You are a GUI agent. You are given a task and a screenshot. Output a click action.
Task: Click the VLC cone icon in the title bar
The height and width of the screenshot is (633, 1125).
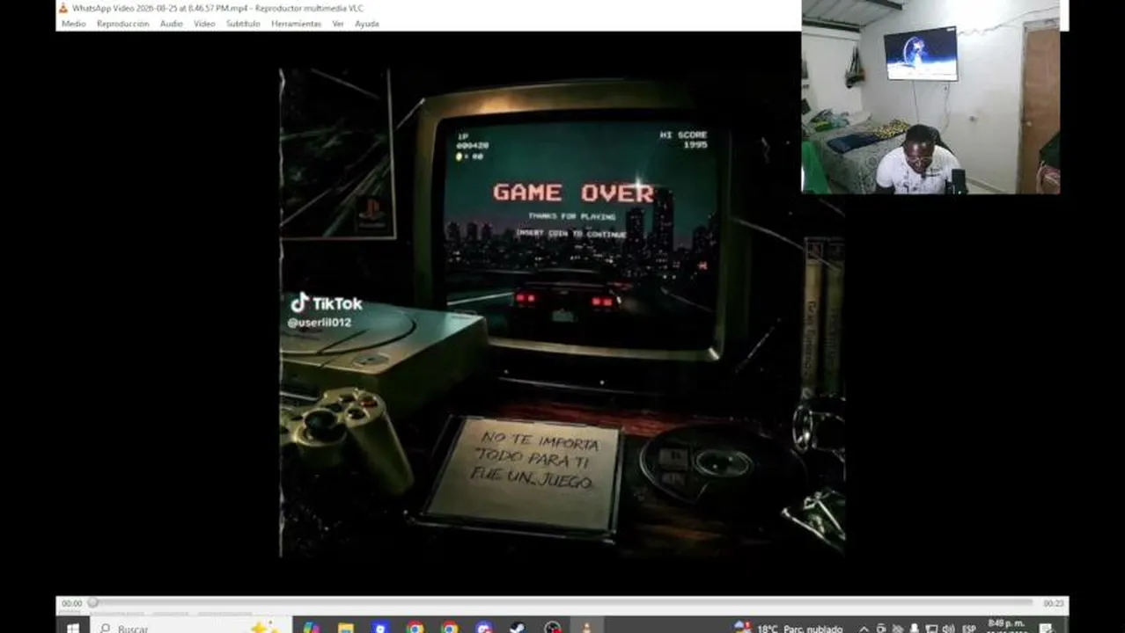click(x=63, y=8)
